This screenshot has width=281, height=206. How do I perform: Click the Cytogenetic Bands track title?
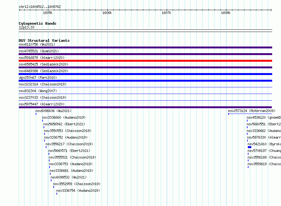click(x=38, y=23)
